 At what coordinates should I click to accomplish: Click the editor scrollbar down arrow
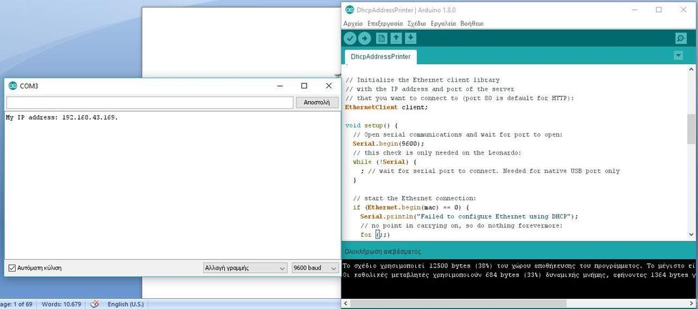click(691, 234)
